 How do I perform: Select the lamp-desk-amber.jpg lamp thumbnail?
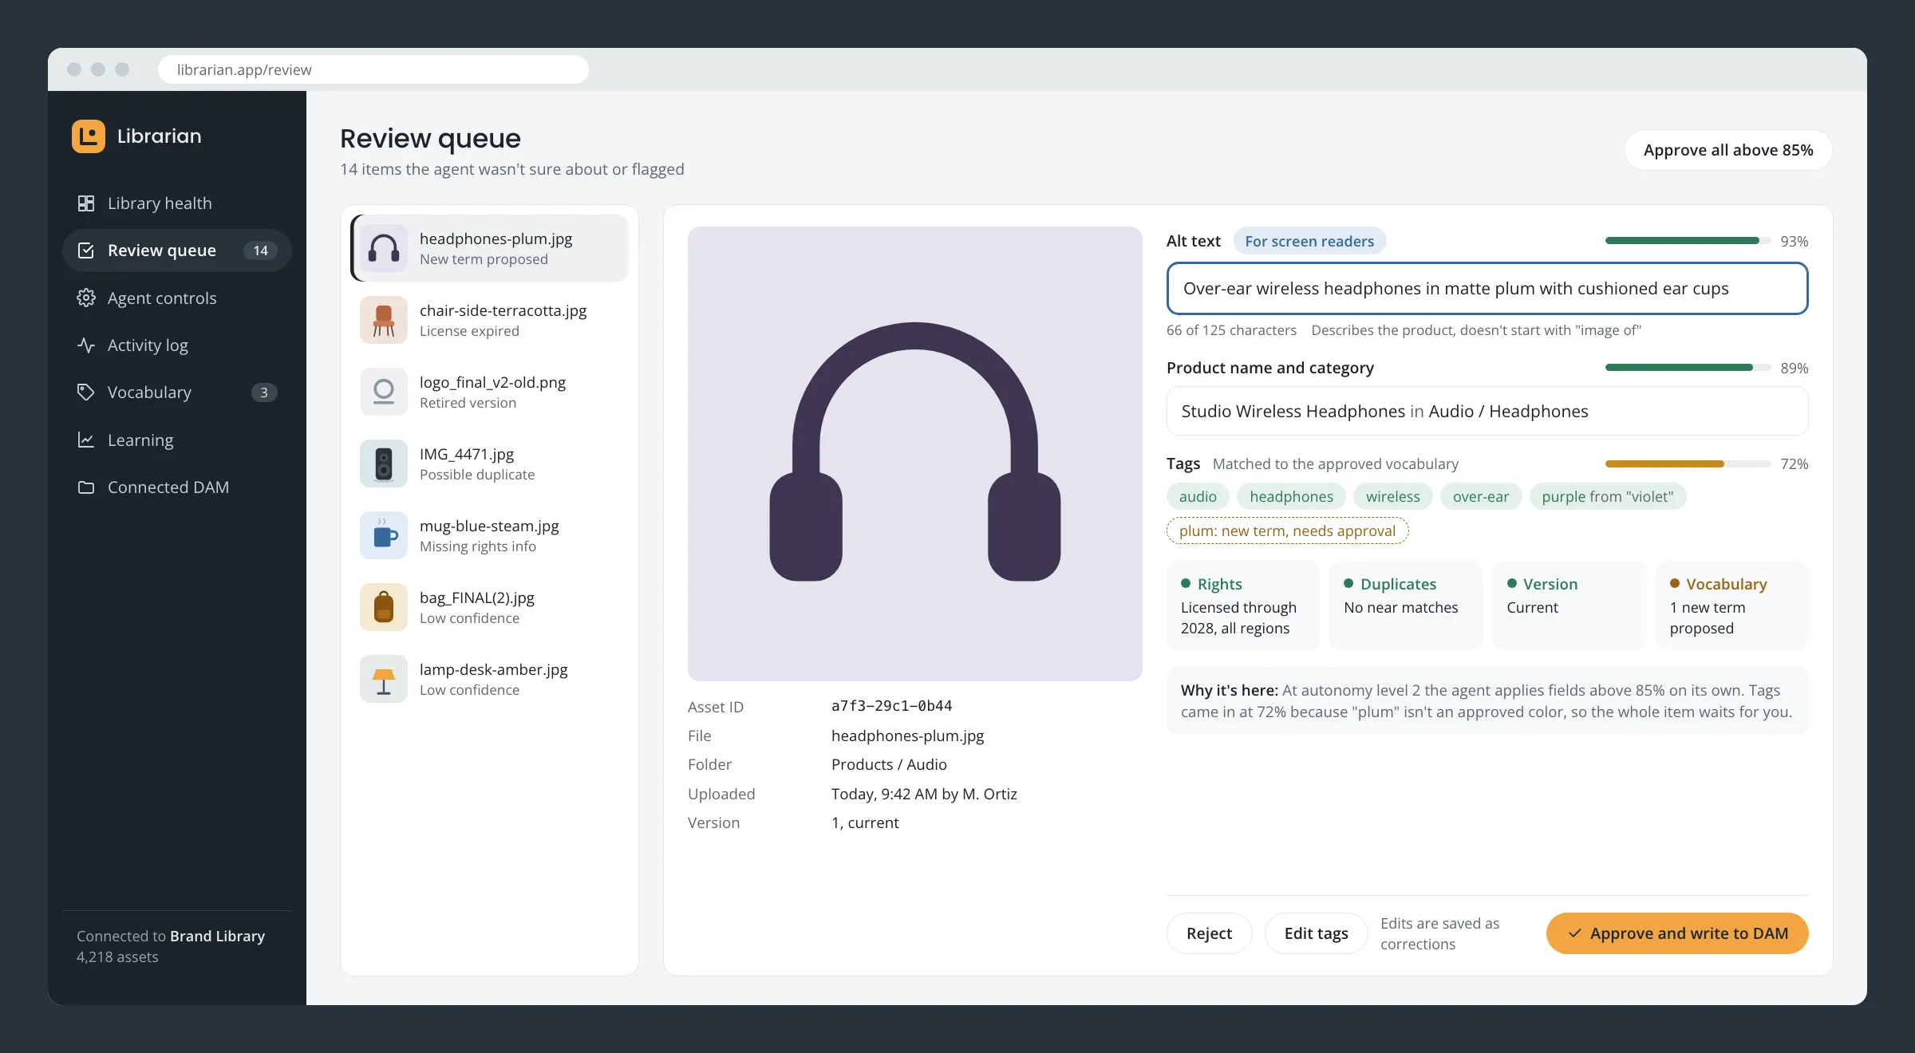[384, 679]
